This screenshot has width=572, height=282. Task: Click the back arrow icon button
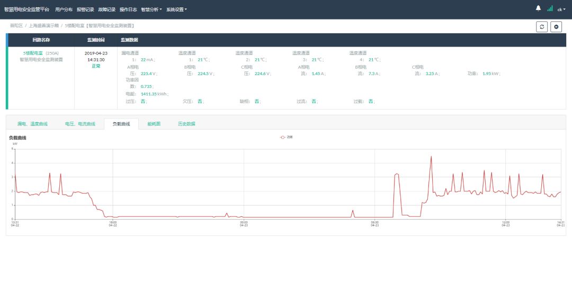pyautogui.click(x=556, y=27)
